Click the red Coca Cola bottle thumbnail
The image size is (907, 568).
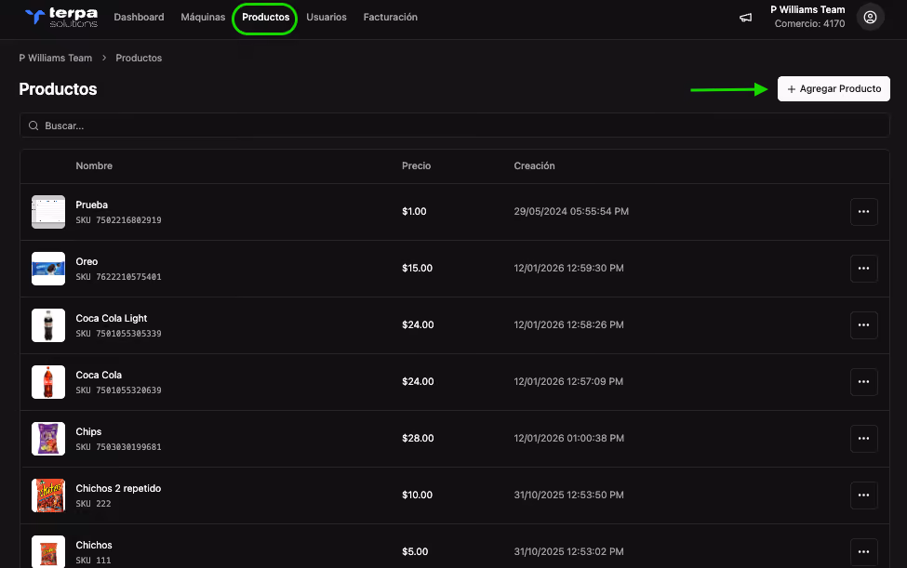click(48, 381)
